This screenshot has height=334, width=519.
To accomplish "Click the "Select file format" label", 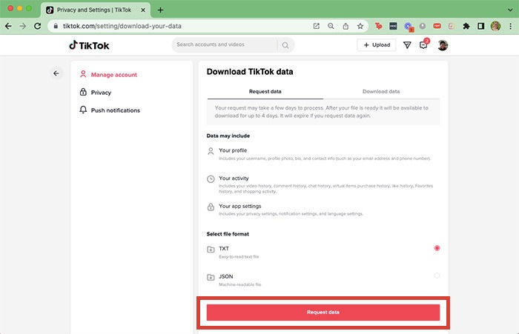I will 228,234.
